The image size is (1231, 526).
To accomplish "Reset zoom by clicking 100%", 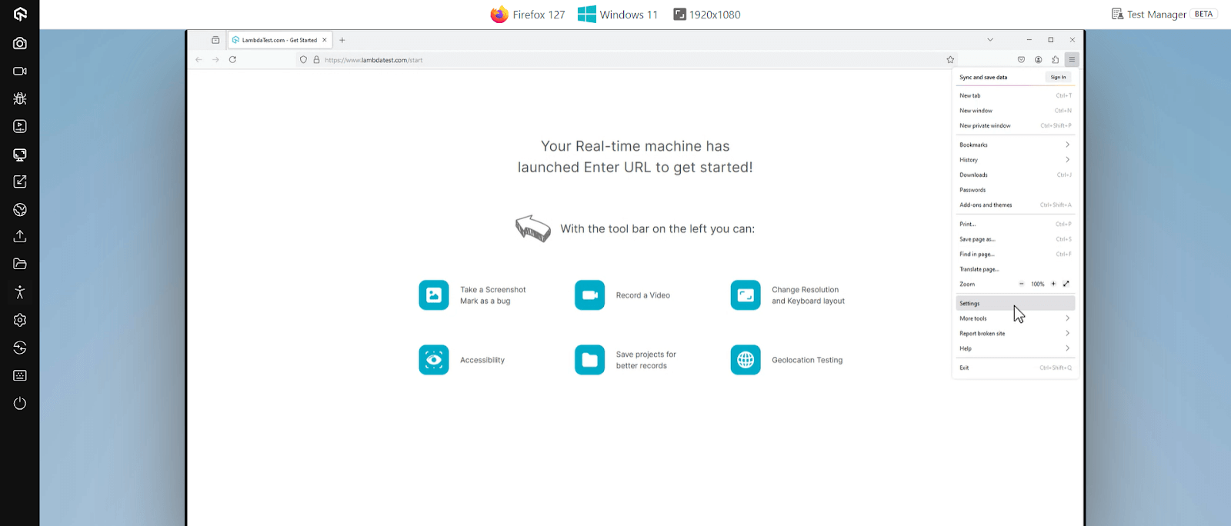I will coord(1038,284).
